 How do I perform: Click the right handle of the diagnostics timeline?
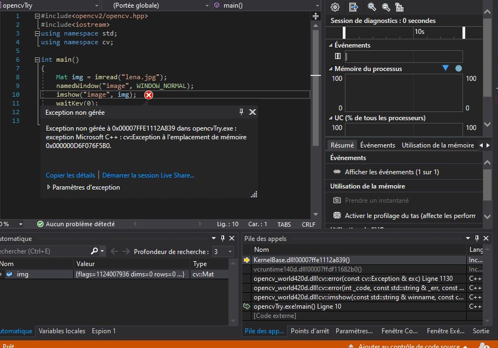click(464, 33)
